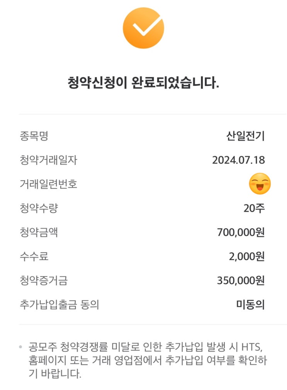Select the amount 700,000원
This screenshot has width=287, height=390.
(241, 232)
